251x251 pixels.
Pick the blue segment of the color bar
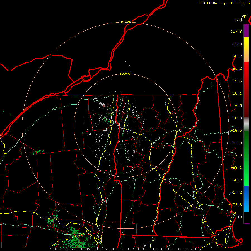click(246, 199)
